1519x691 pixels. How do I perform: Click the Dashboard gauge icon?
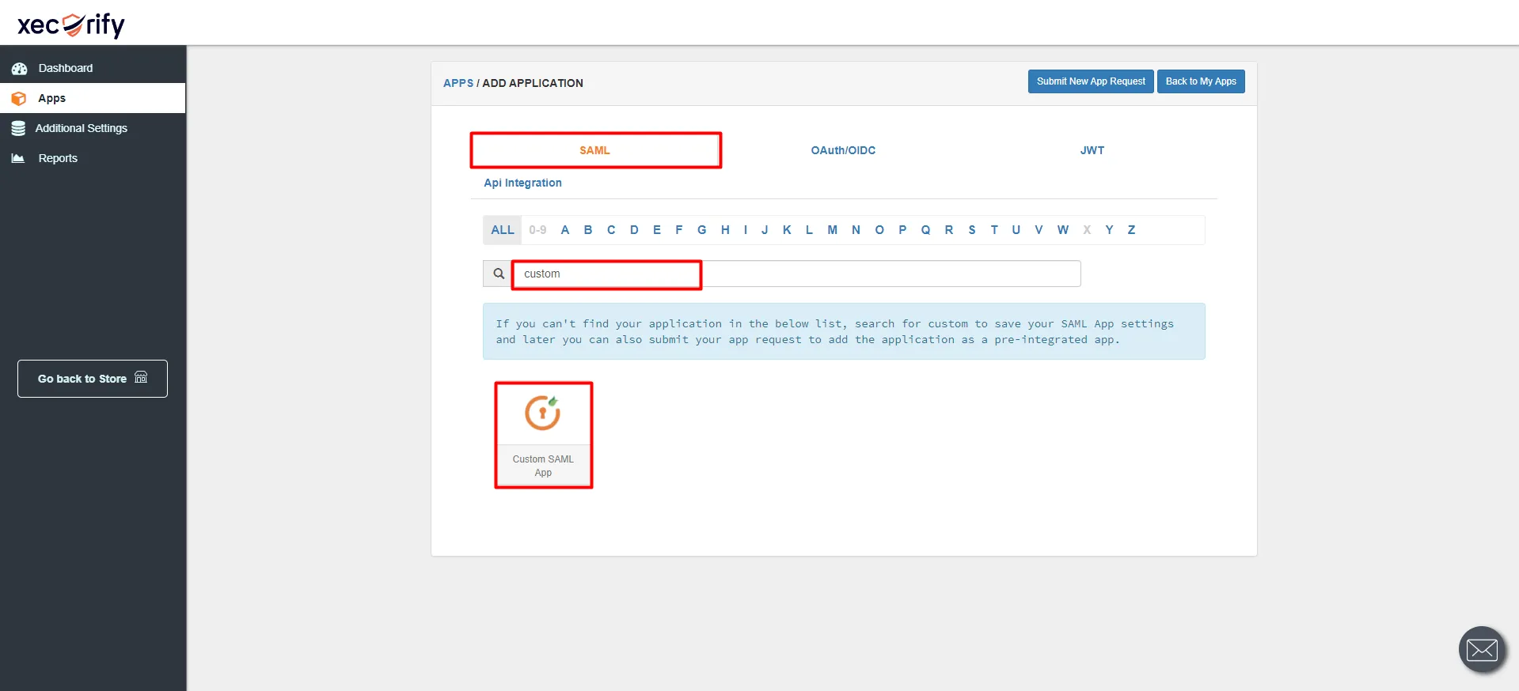(19, 69)
